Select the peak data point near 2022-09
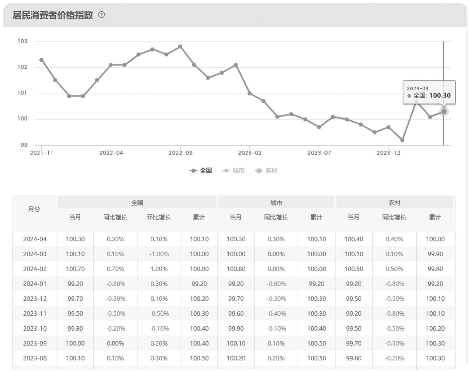Screen dimensions: 469x371 pos(180,47)
